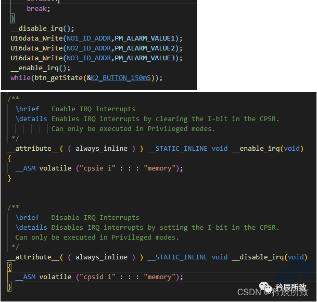The height and width of the screenshot is (302, 317).
Task: Follow the underlined K2_BUTTON_150mS symbol link
Action: click(121, 78)
